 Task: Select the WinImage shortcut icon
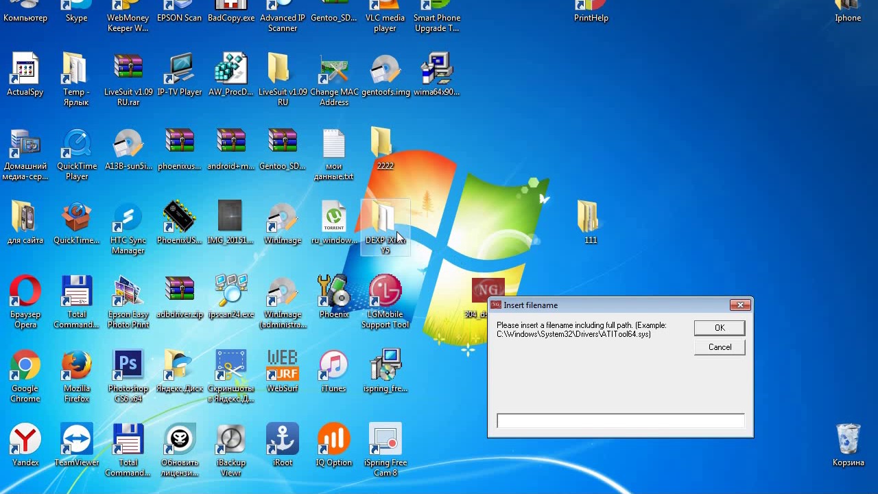283,222
